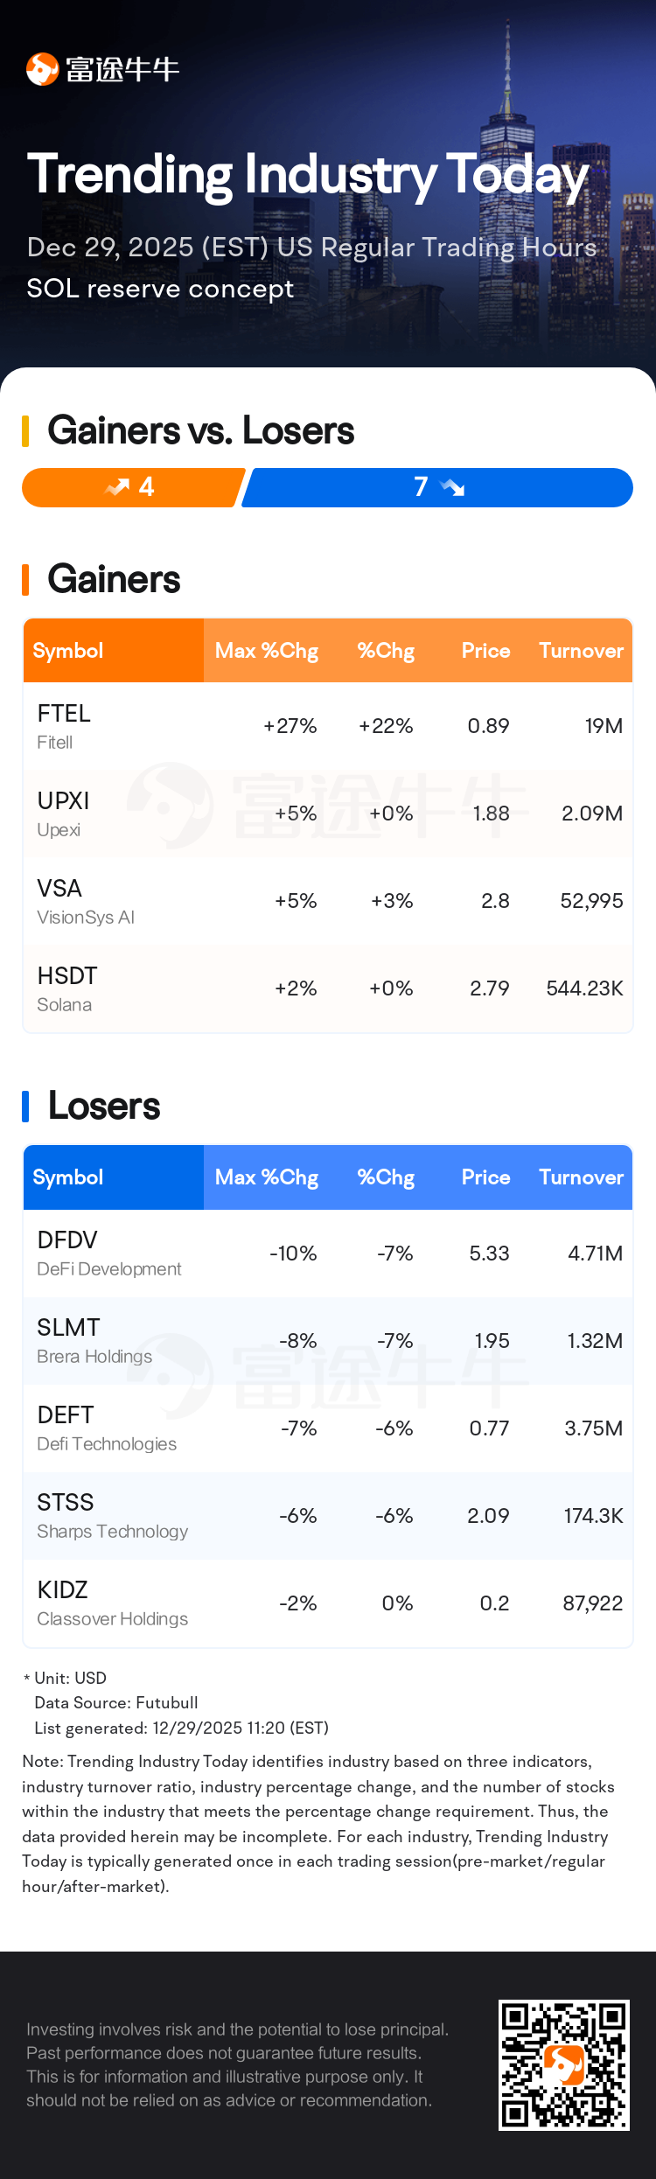Viewport: 656px width, 2179px height.
Task: Sort gainers by Max %Chg header
Action: [267, 651]
